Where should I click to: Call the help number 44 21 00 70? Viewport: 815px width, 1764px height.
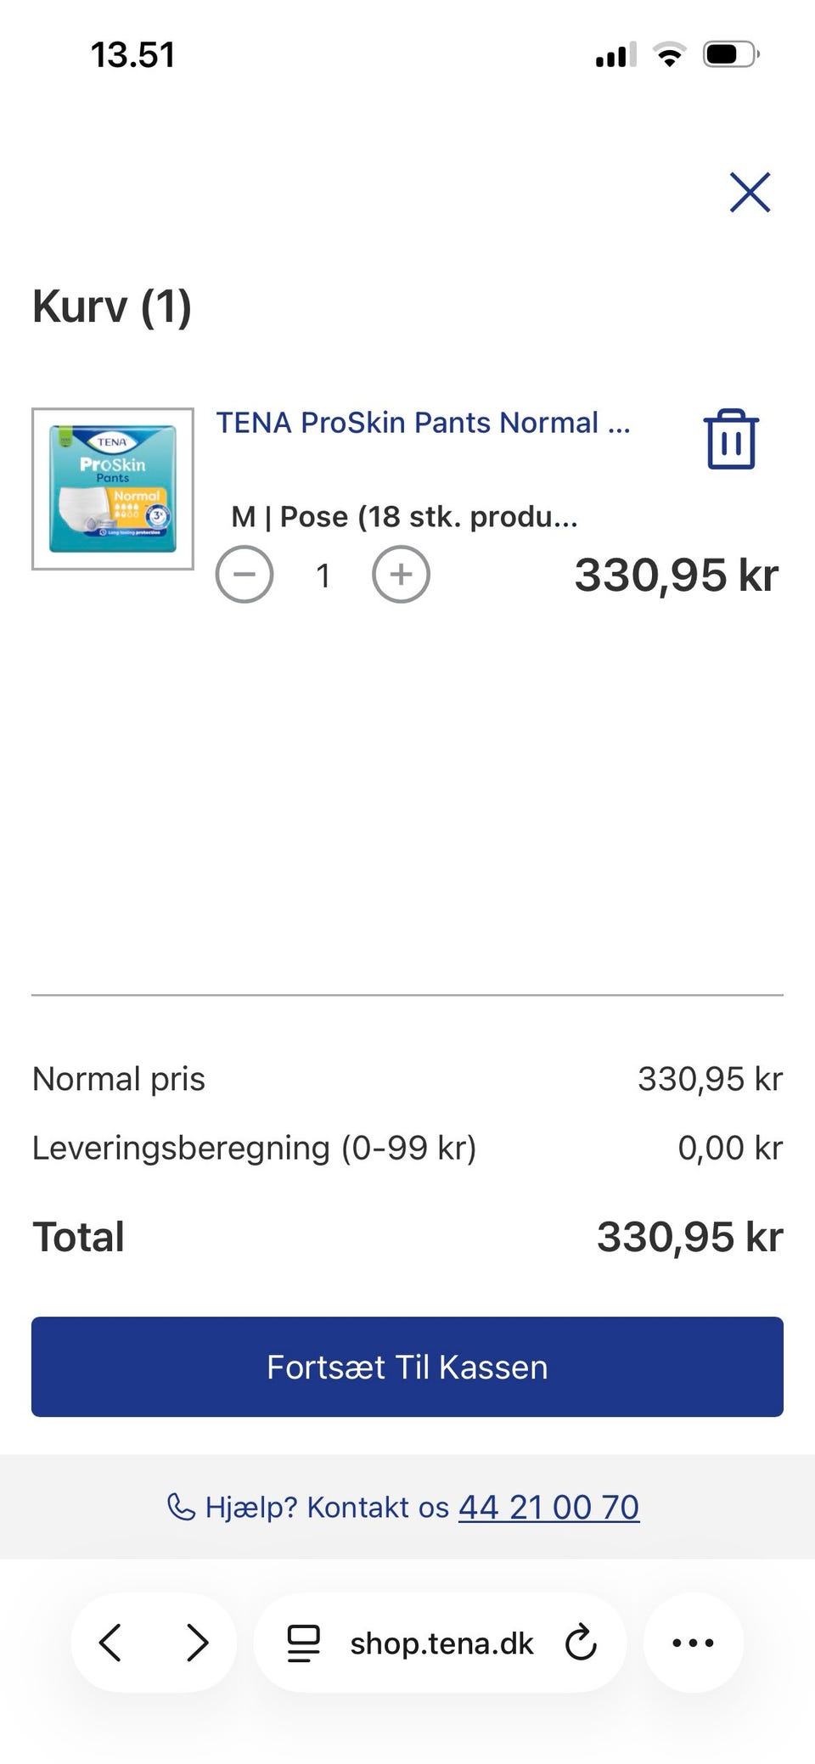(548, 1507)
